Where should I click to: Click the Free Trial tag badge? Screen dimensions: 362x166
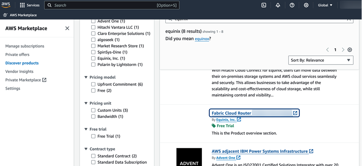pos(223,126)
